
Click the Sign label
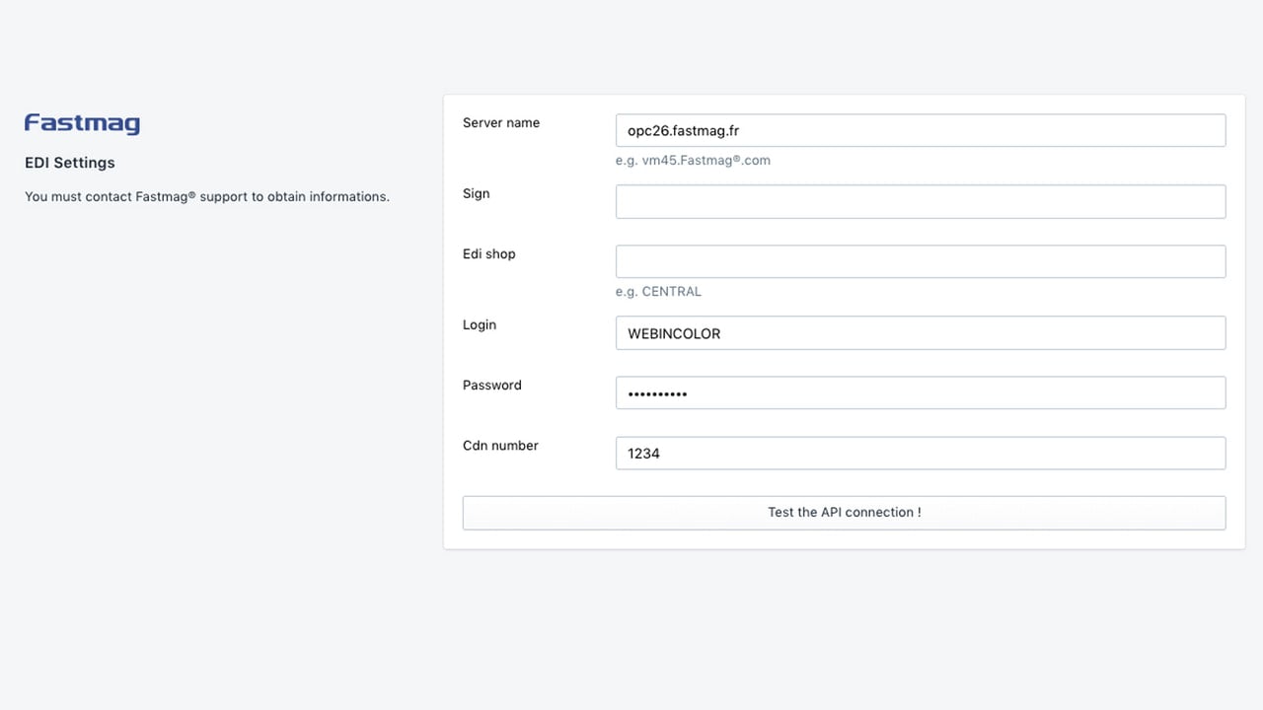pos(477,193)
